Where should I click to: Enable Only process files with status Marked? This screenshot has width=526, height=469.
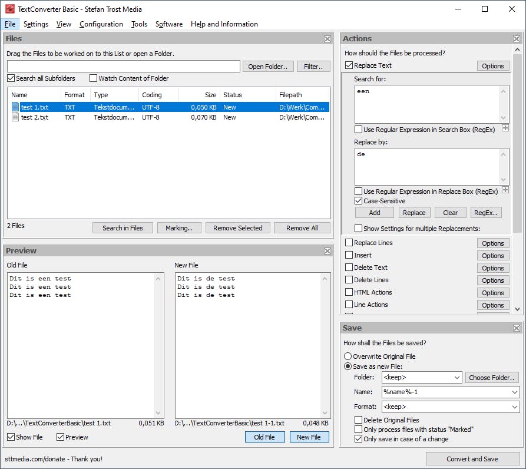[358, 429]
